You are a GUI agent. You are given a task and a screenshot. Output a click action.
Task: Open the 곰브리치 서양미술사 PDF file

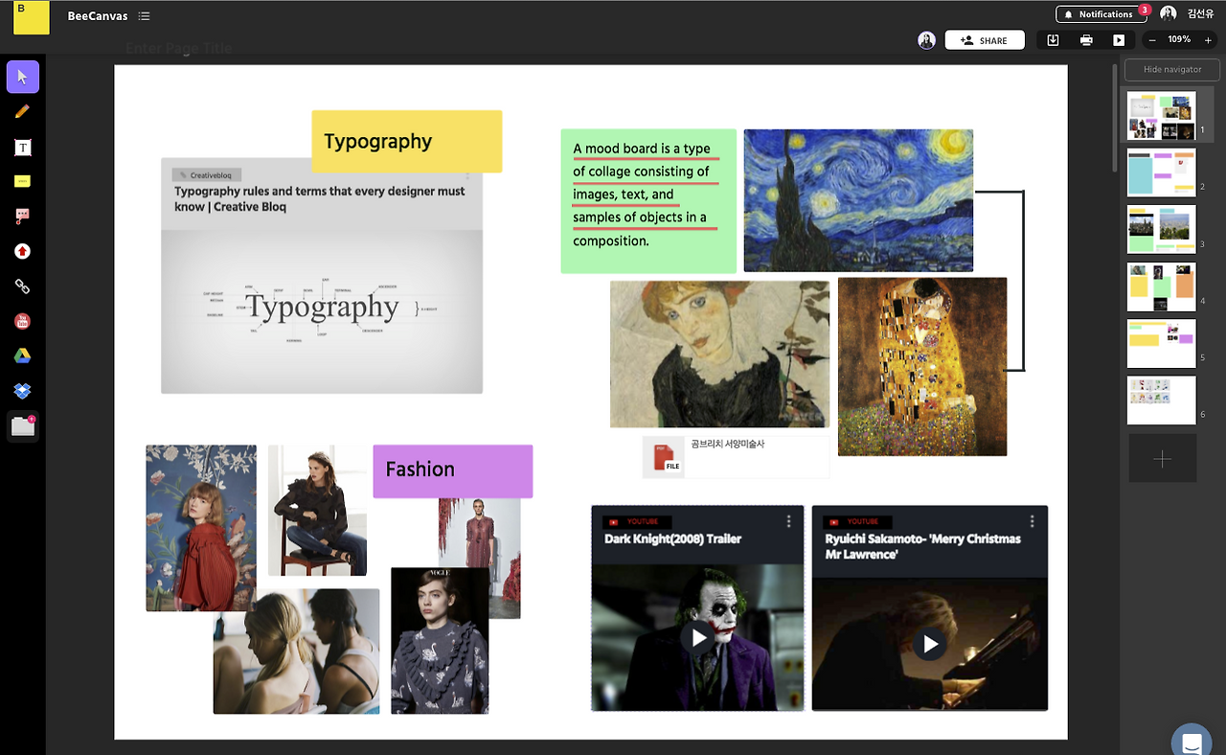pyautogui.click(x=736, y=457)
